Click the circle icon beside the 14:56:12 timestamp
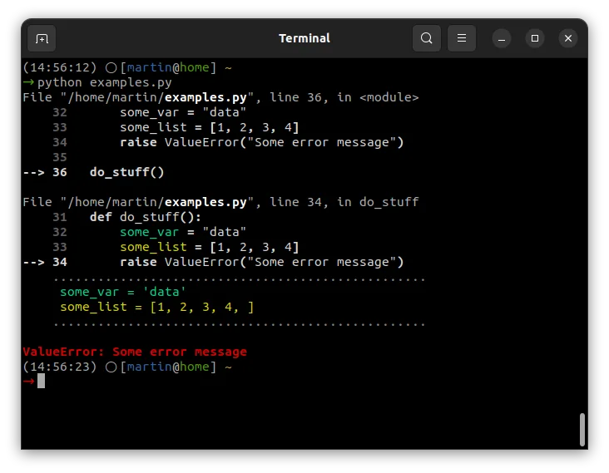 coord(111,67)
